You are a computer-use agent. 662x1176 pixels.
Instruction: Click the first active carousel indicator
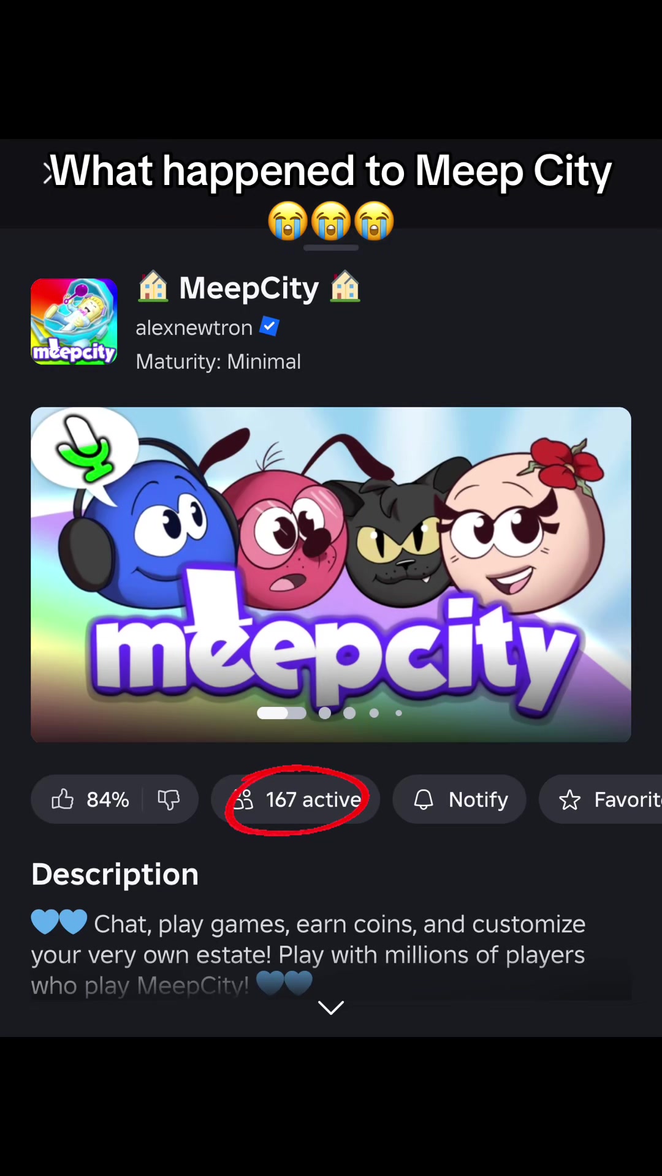point(281,713)
